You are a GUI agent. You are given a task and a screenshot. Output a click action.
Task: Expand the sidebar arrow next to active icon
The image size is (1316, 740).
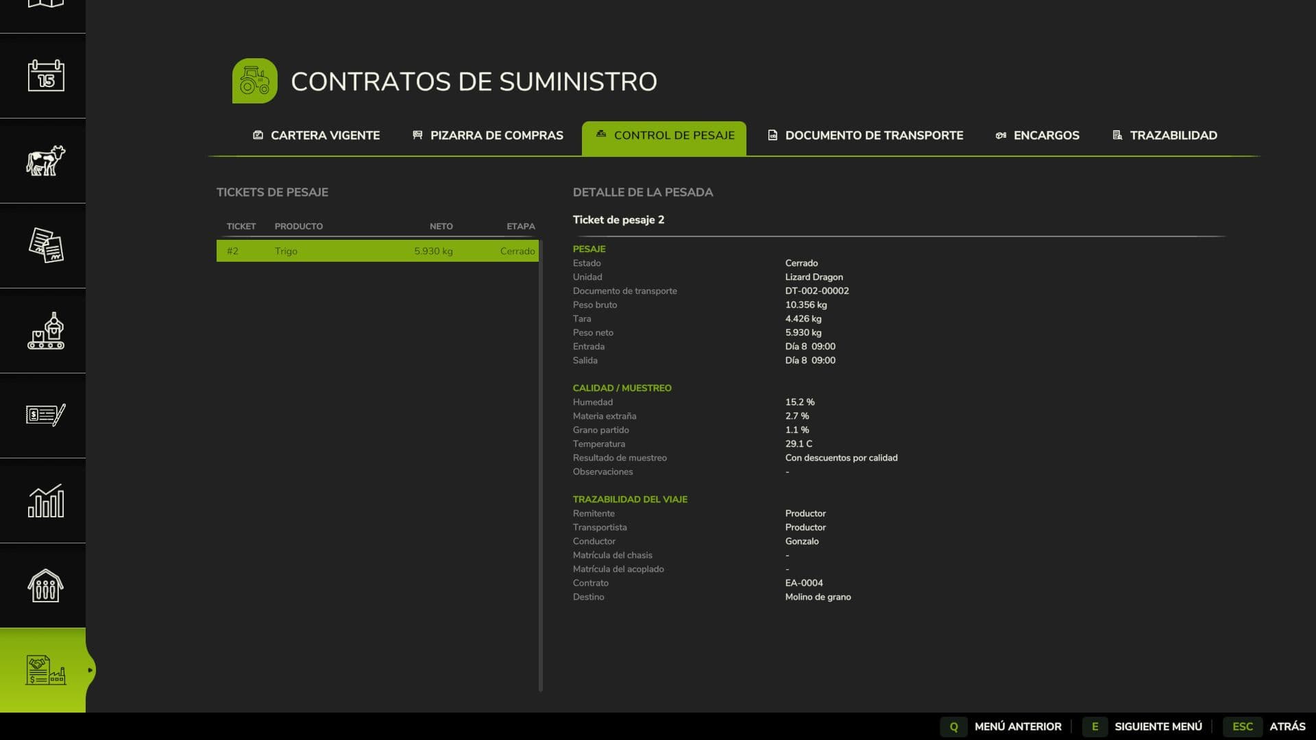[x=90, y=670]
